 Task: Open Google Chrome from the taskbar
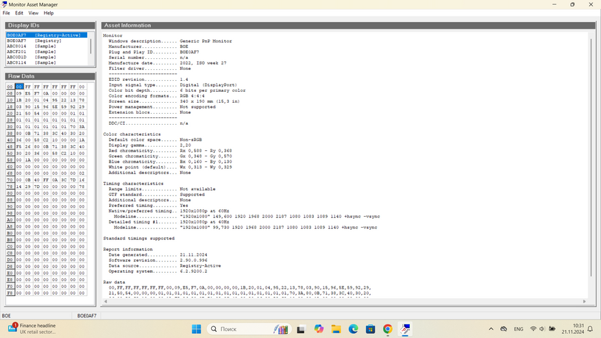coord(387,329)
